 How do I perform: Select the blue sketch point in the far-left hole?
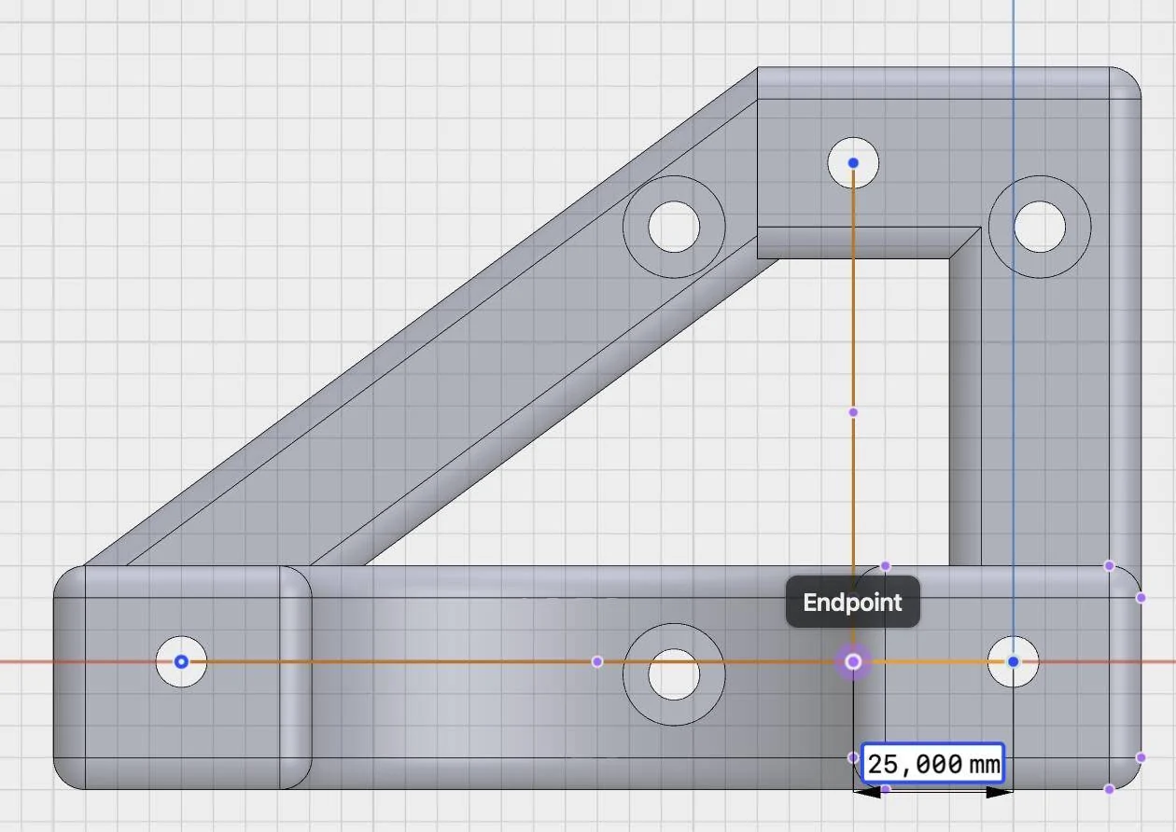(x=182, y=661)
